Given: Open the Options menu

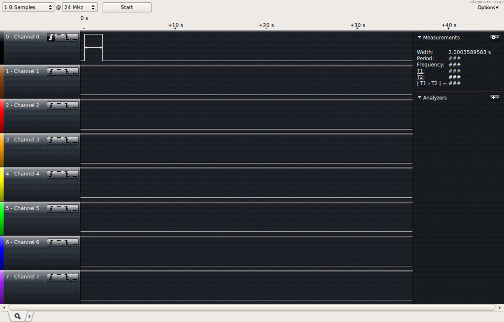Looking at the screenshot, I should [488, 7].
